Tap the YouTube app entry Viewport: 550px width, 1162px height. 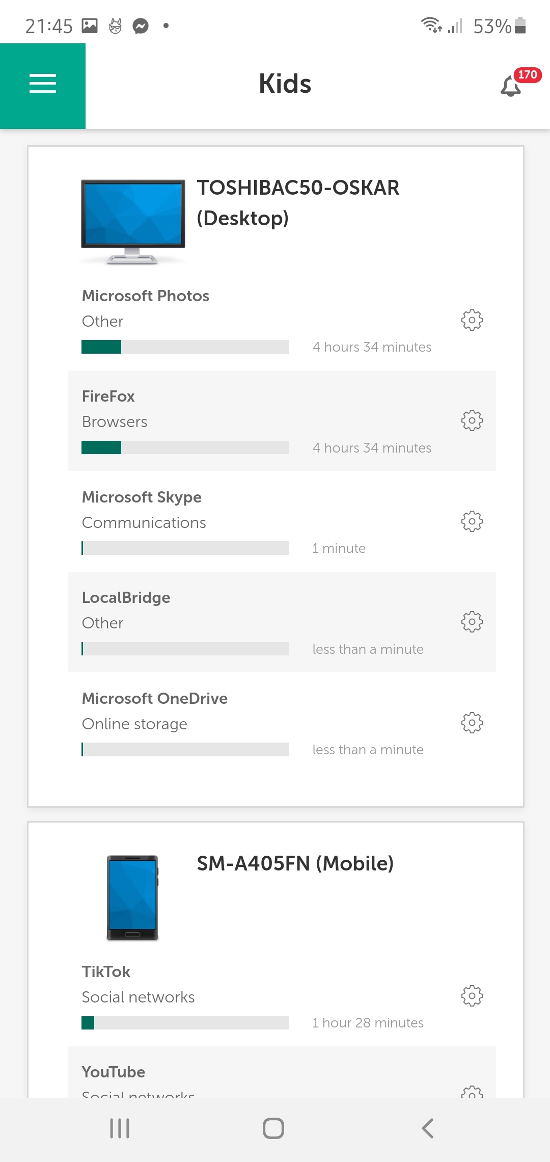click(114, 1072)
